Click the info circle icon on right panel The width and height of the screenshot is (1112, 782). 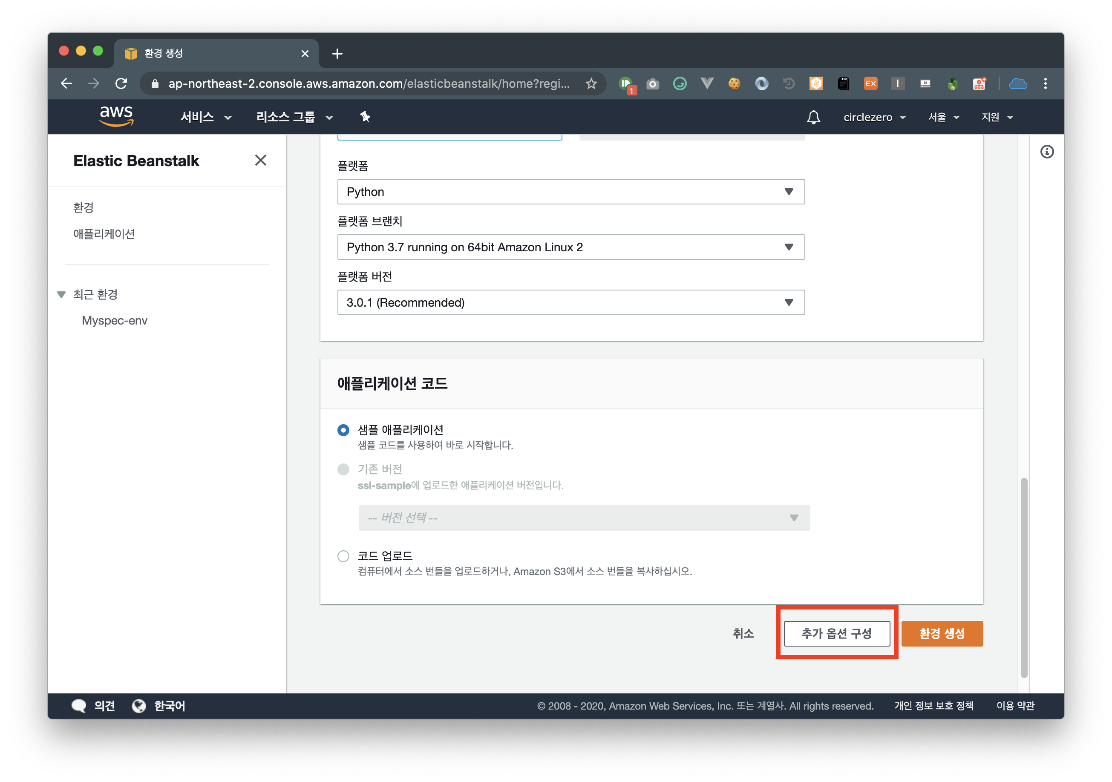pyautogui.click(x=1047, y=152)
